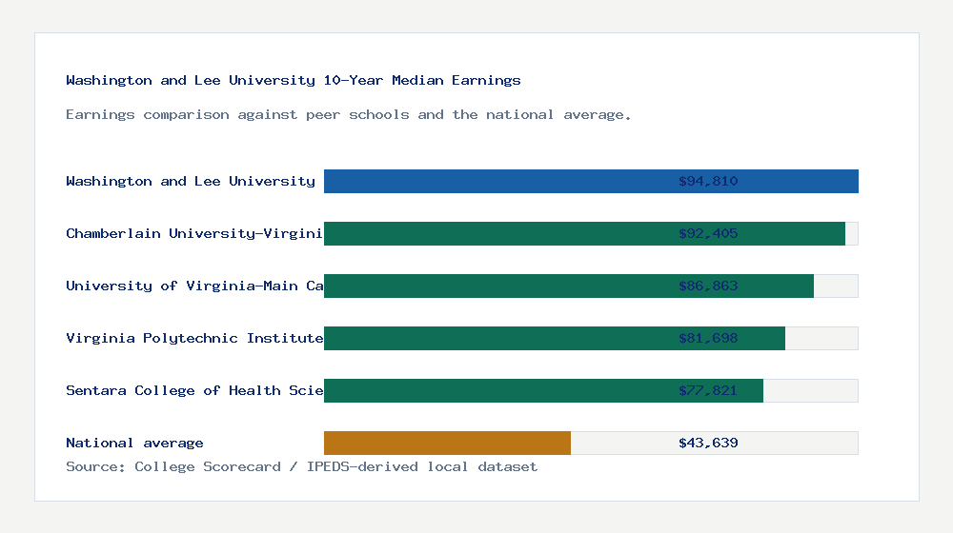Click the subtitle 'Earnings comparison against peer schools'
Image resolution: width=953 pixels, height=533 pixels.
tap(237, 115)
